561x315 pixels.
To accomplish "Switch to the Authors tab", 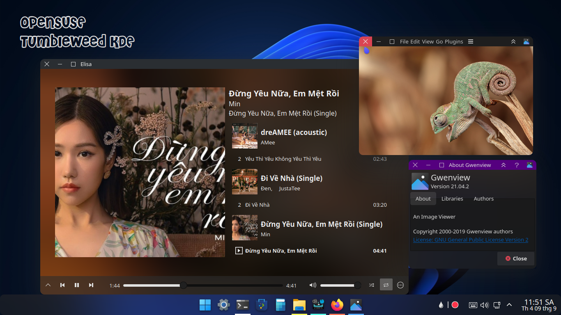I will pos(484,199).
